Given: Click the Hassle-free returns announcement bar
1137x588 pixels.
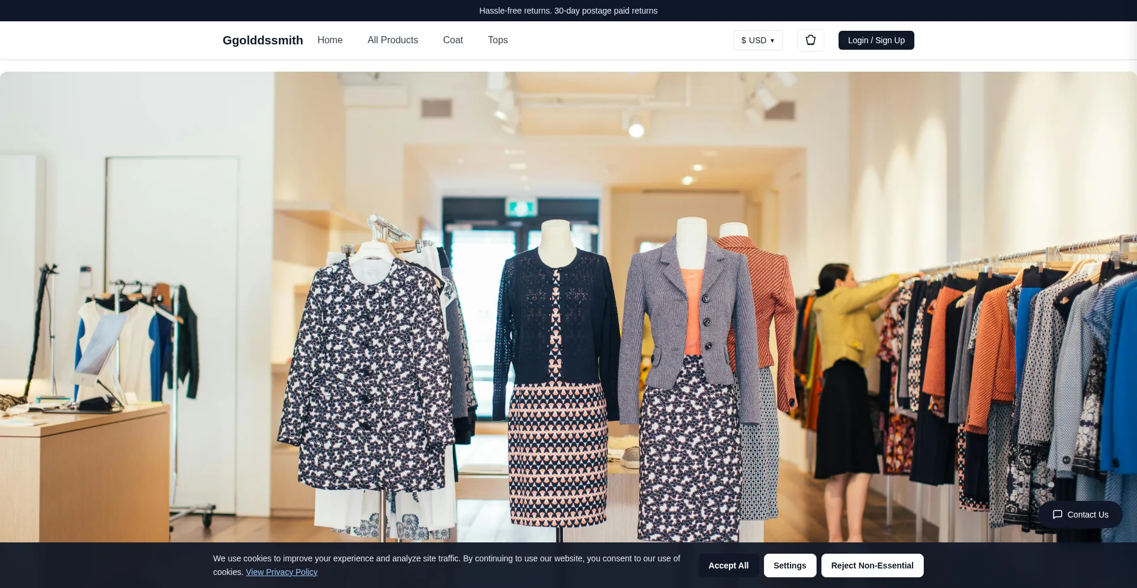Looking at the screenshot, I should point(568,11).
